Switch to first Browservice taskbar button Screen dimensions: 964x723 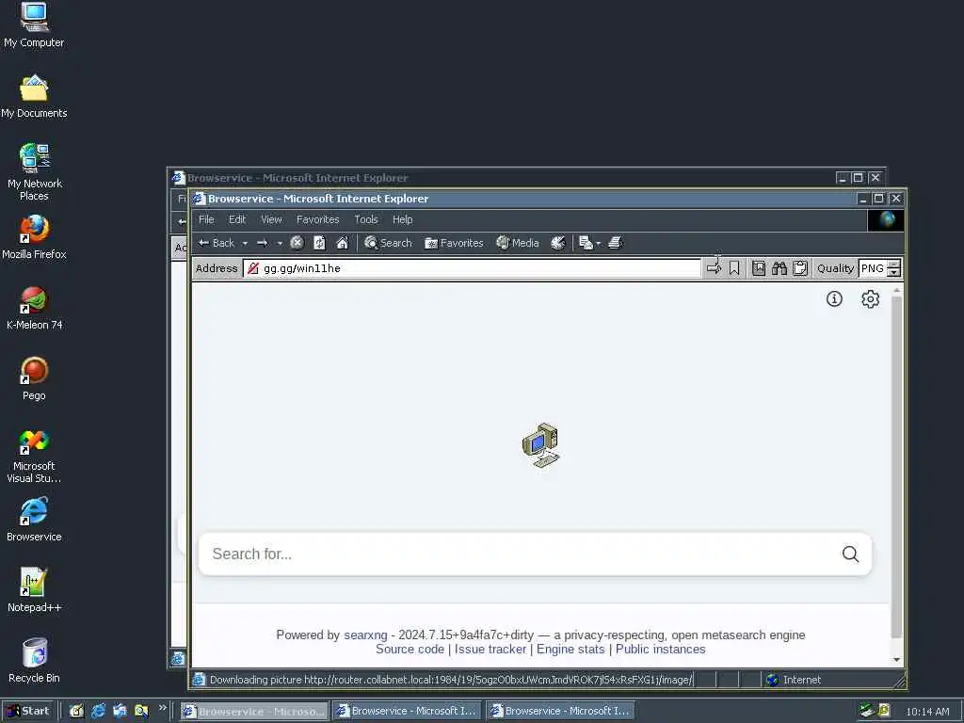[254, 711]
